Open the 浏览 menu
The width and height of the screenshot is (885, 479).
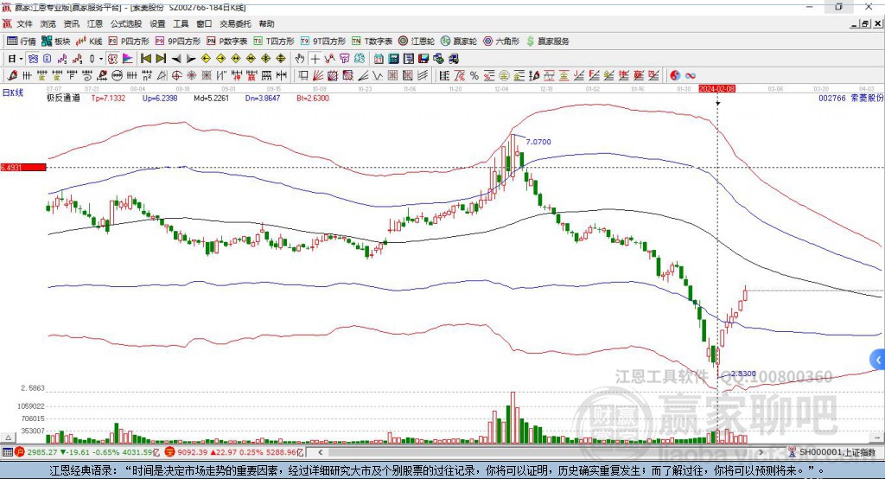[48, 23]
